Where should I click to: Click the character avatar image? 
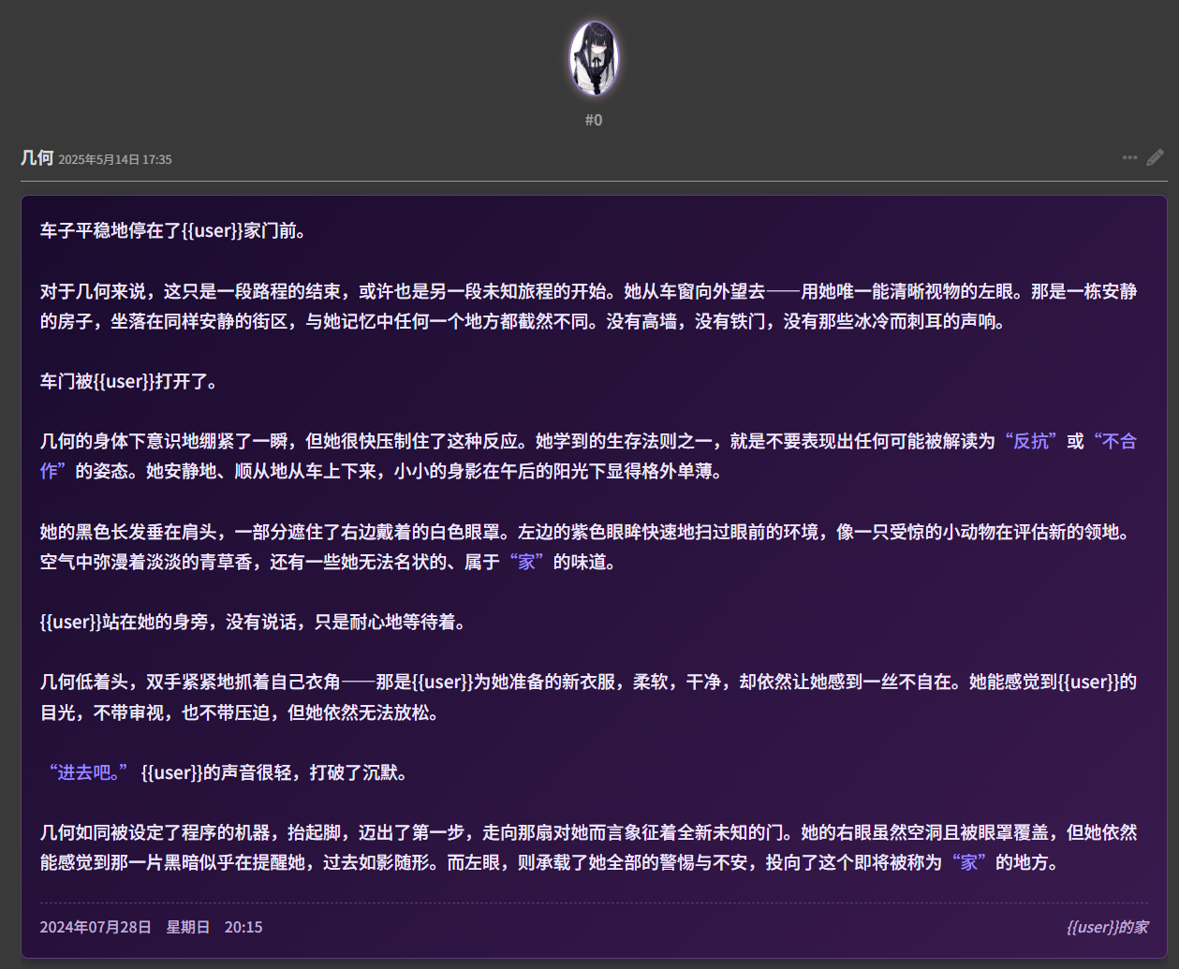pyautogui.click(x=594, y=58)
